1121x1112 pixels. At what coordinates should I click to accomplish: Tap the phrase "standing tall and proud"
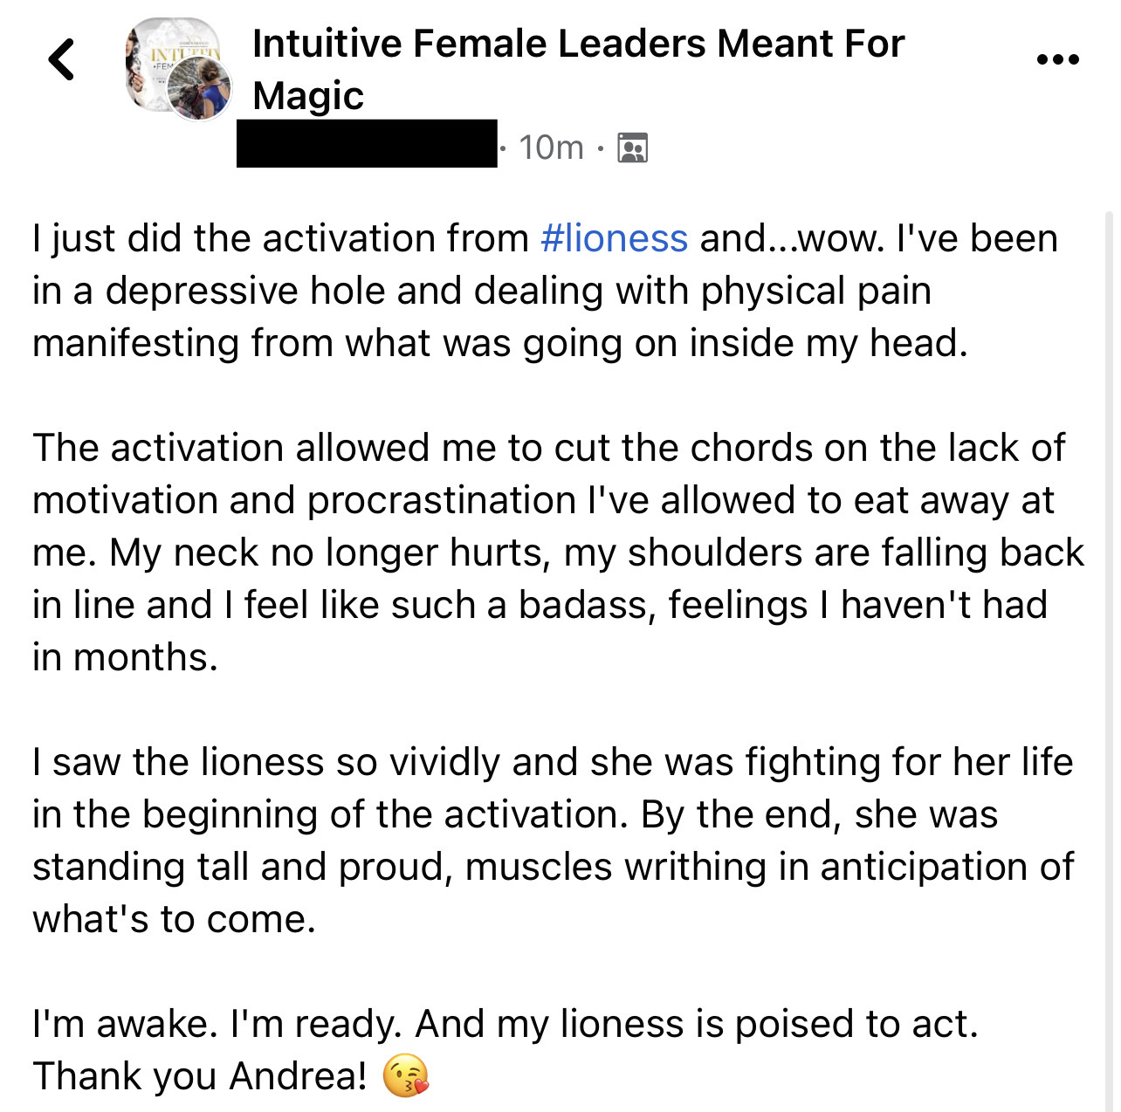coord(236,867)
